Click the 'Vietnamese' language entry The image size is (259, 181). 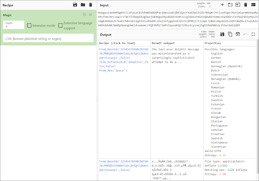pyautogui.click(x=219, y=143)
